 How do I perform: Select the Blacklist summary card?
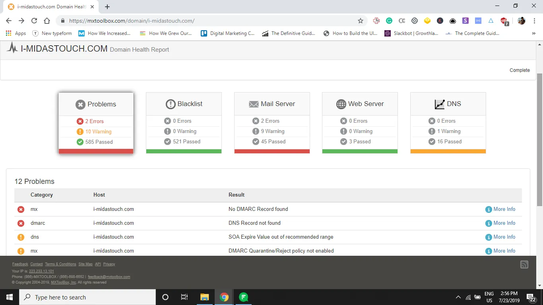click(x=184, y=123)
